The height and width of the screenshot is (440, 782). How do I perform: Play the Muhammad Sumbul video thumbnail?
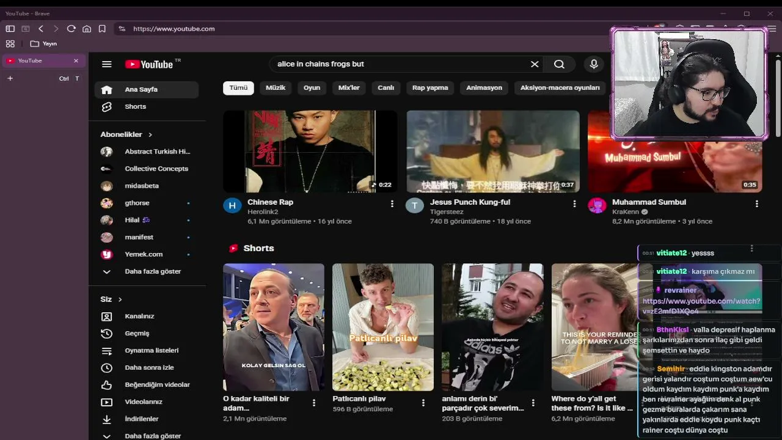coord(674,152)
